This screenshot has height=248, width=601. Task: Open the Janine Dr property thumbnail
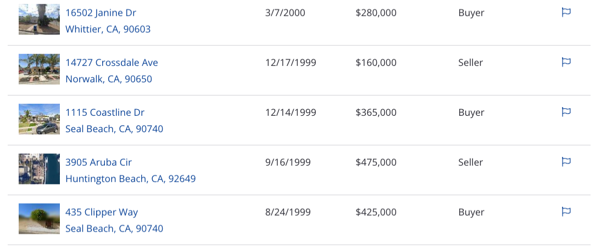tap(39, 19)
